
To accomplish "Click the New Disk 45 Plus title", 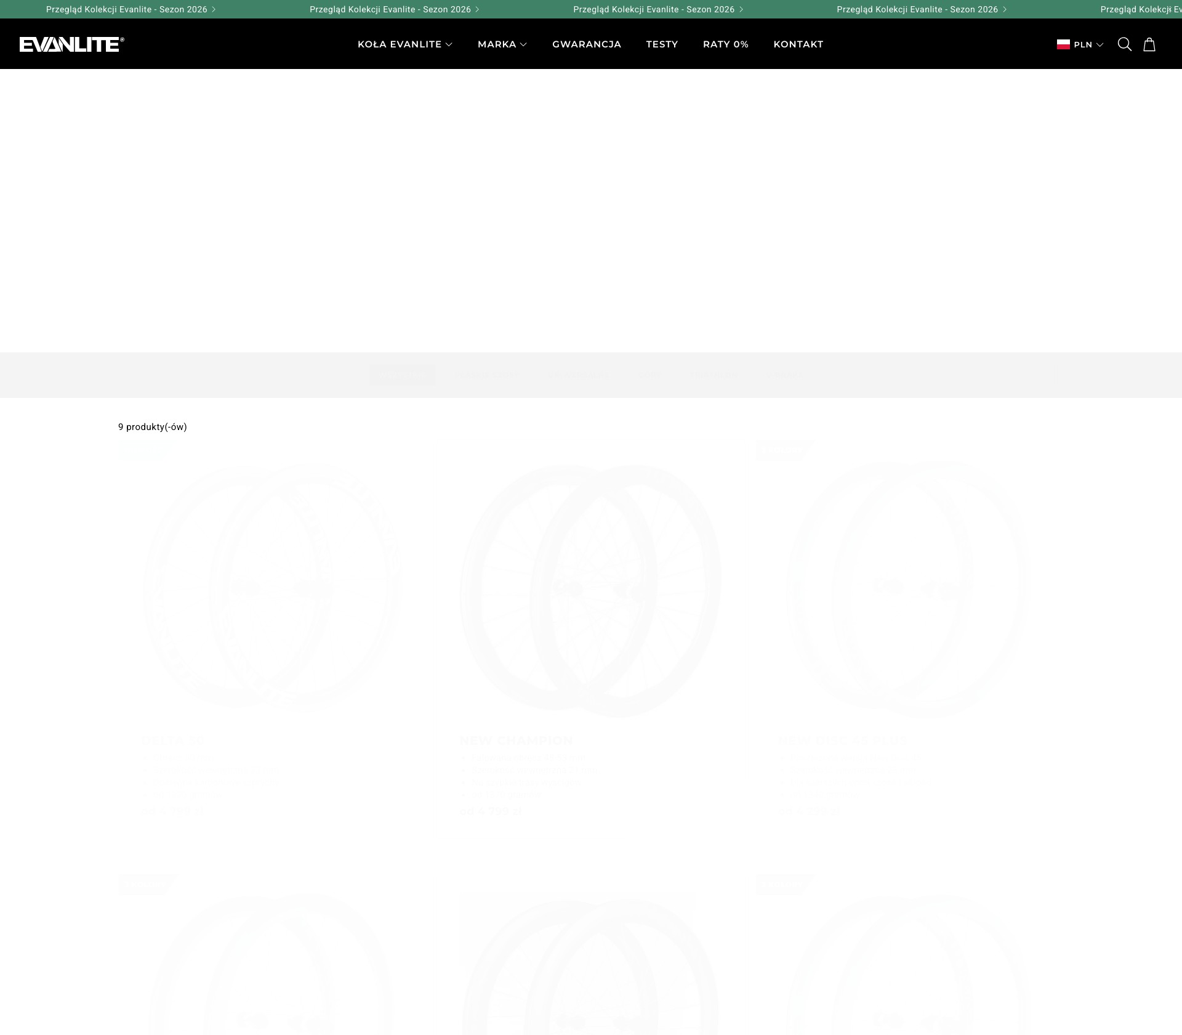I will [842, 741].
